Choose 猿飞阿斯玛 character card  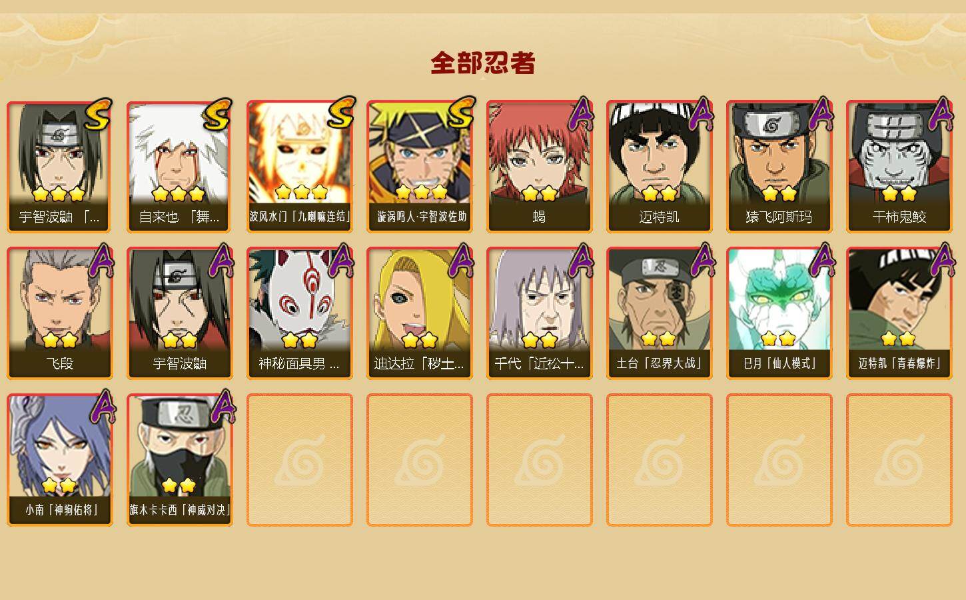pos(779,167)
